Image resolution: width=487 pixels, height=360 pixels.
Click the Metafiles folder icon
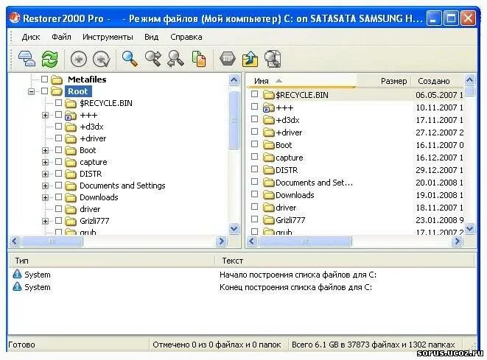[57, 80]
